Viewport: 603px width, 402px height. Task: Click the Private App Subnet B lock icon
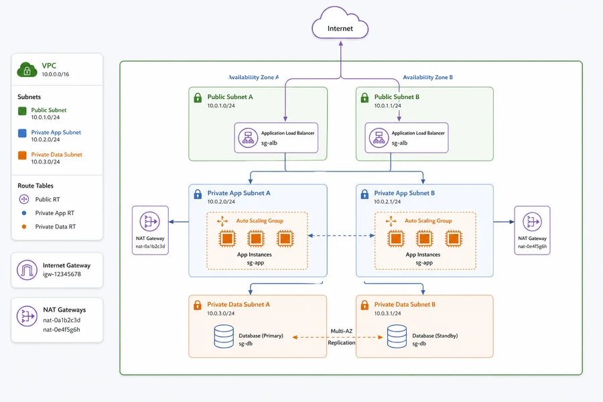click(x=364, y=194)
